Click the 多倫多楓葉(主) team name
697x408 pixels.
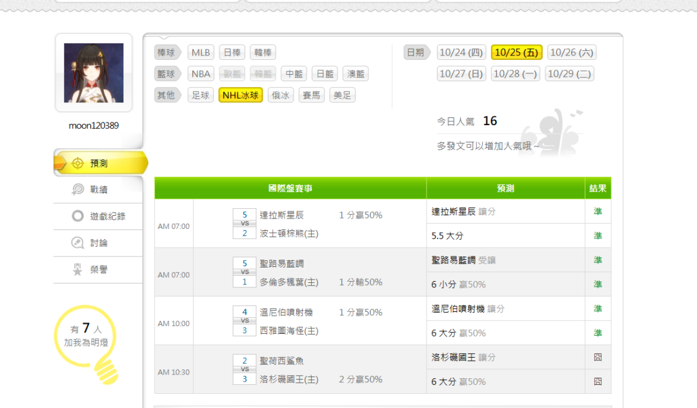tap(289, 282)
